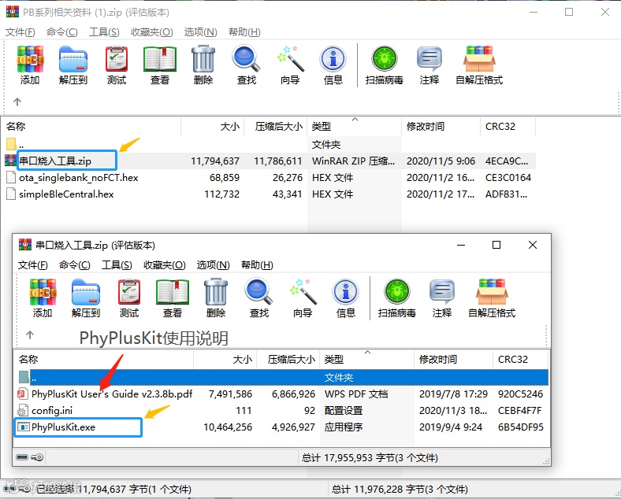This screenshot has height=499, width=621.
Task: Sort by 修改时间 column in back window
Action: [x=441, y=127]
